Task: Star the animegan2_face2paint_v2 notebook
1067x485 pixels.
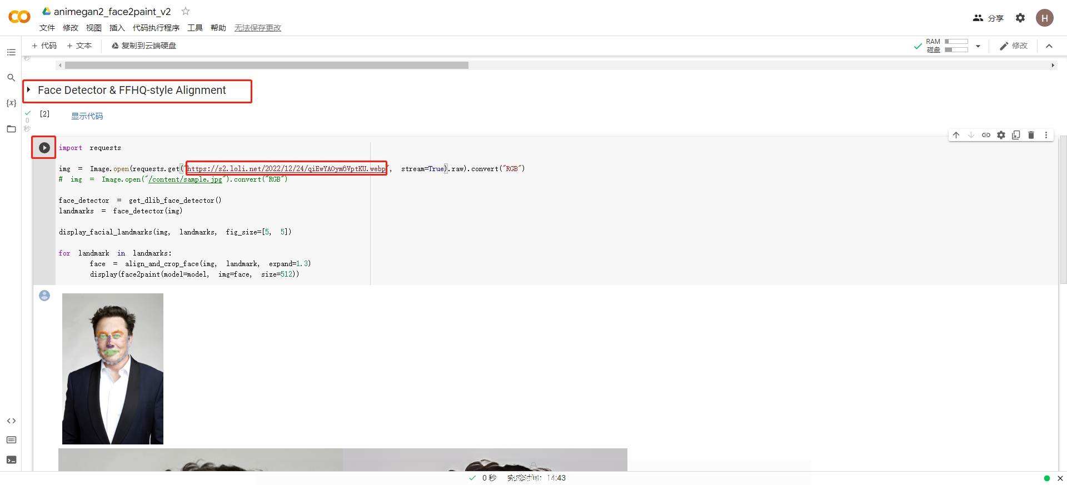Action: point(186,11)
